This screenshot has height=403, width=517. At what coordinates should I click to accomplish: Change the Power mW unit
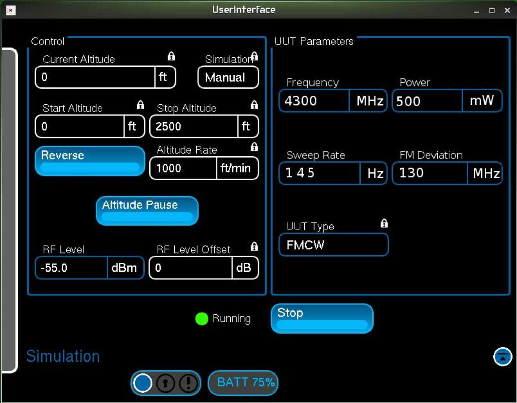(482, 100)
